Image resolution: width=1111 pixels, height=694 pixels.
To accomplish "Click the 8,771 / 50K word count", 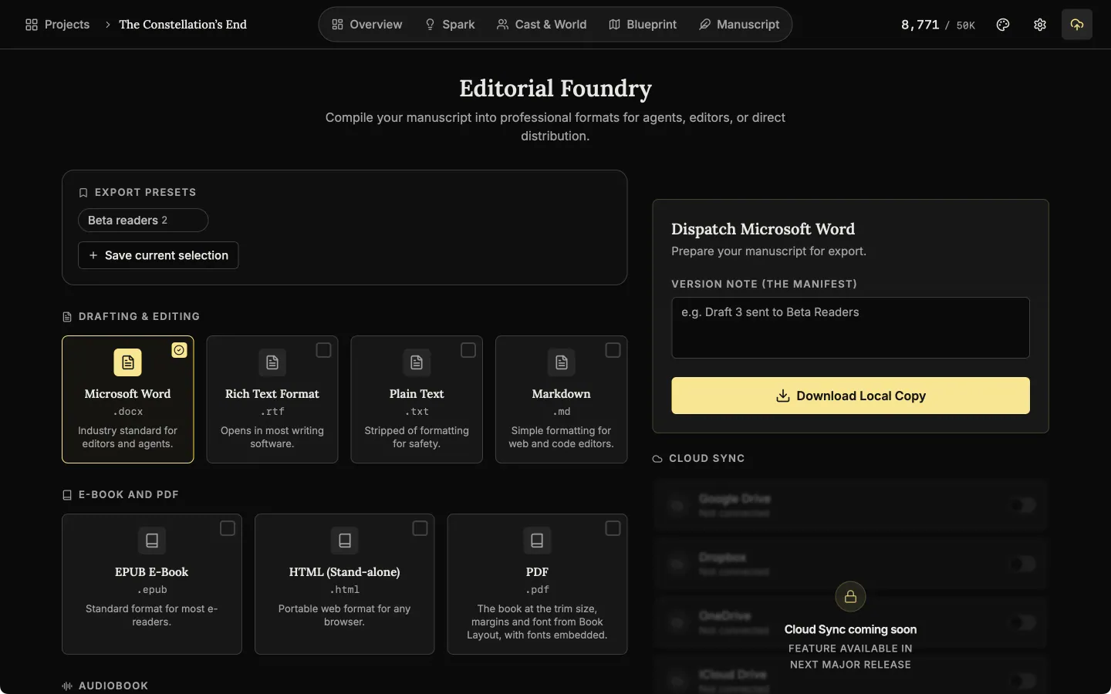I will [x=938, y=25].
